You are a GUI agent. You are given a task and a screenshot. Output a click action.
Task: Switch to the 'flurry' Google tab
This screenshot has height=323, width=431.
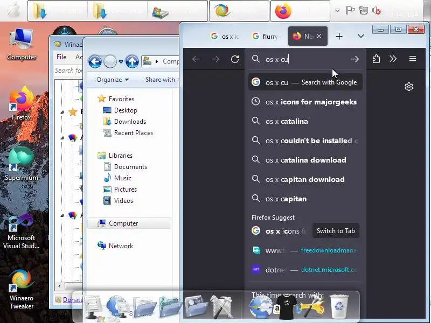[266, 36]
